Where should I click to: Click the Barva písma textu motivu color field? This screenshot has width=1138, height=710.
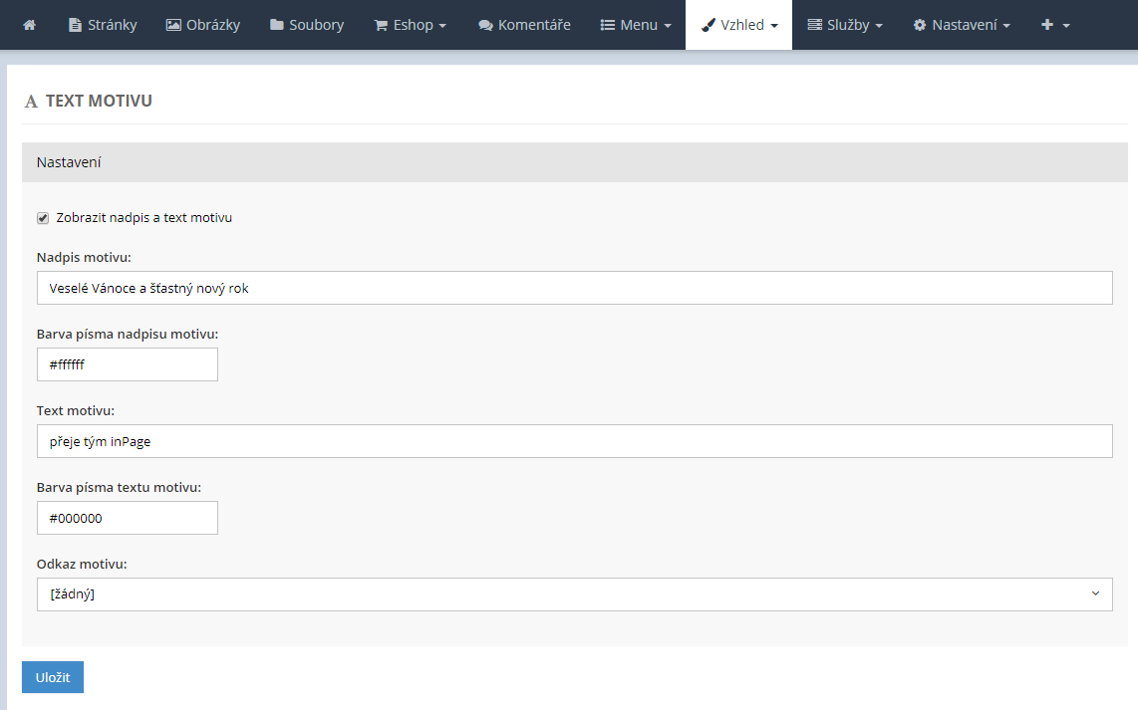click(128, 518)
